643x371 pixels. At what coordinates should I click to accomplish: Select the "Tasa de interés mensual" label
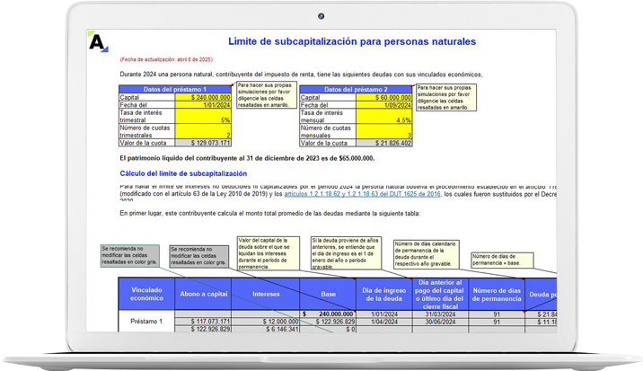coord(328,116)
